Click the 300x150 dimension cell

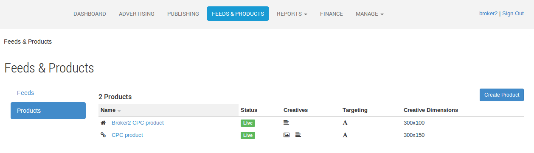point(414,135)
